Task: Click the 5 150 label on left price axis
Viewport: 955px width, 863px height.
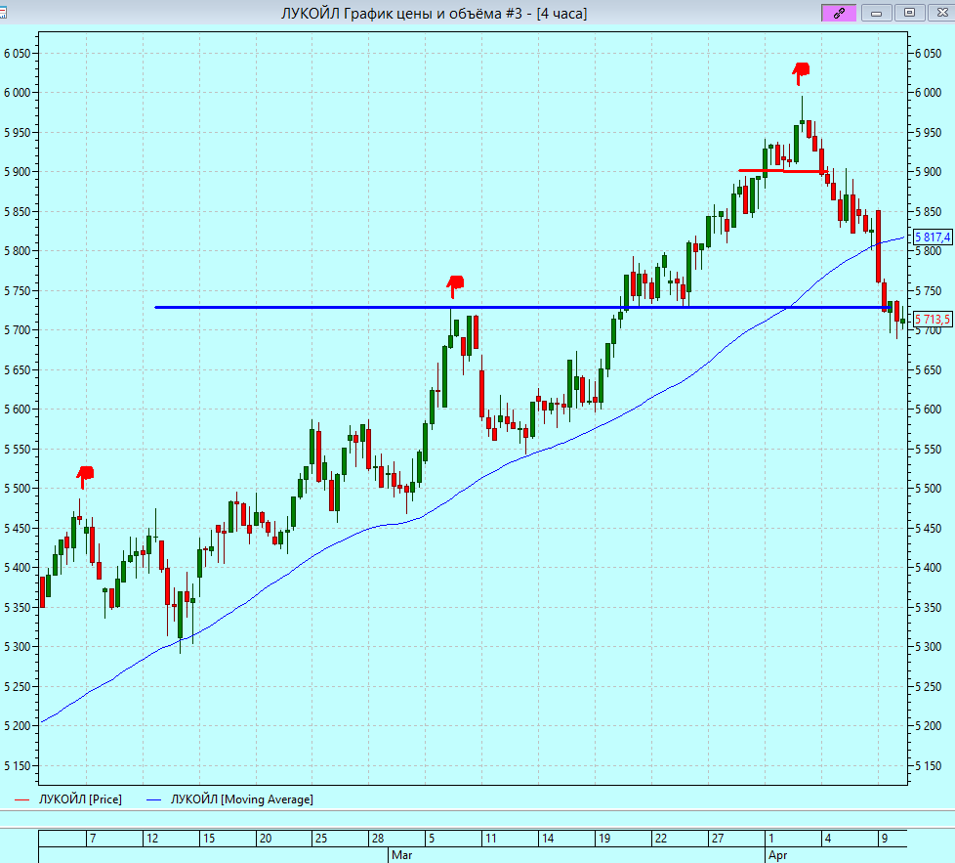Action: tap(17, 766)
